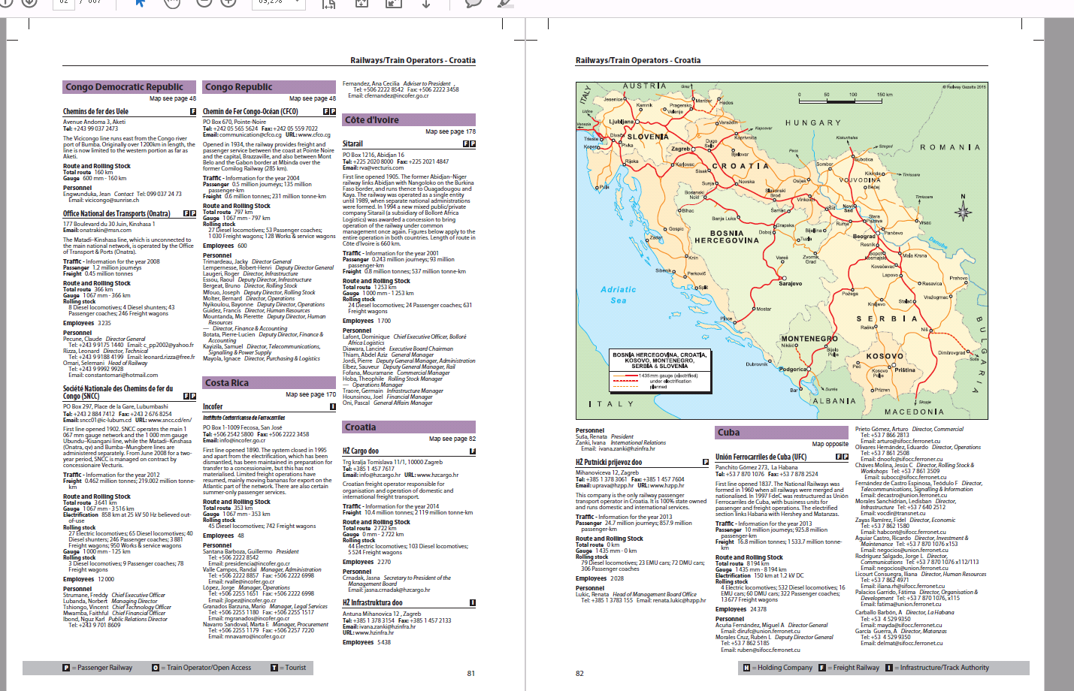Viewport: 1074px width, 691px height.
Task: Click Unión Ferrocarriles de Cuba (UFC) title
Action: [761, 457]
